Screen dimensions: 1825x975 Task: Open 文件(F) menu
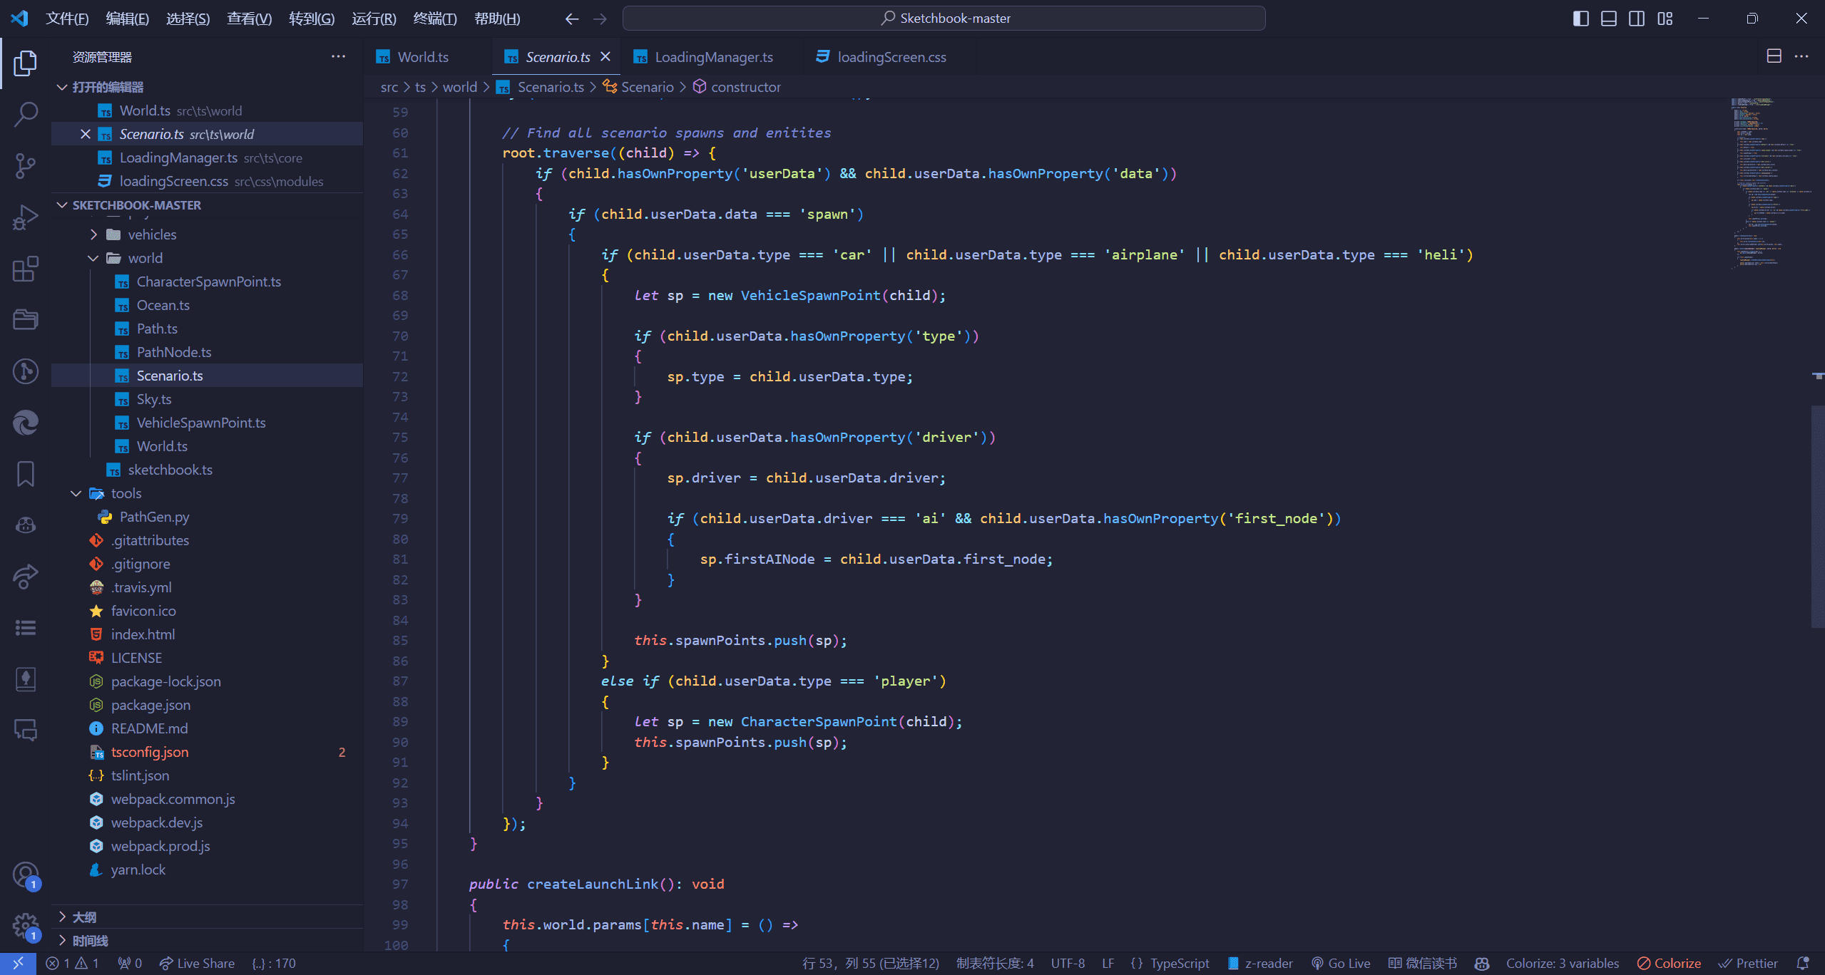pos(67,19)
